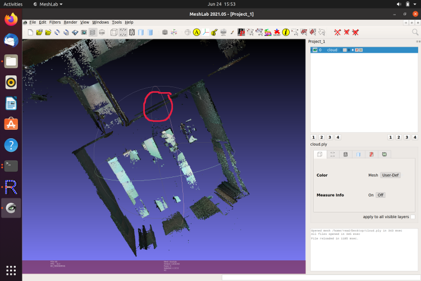Turn Measure Info Off
Image resolution: width=421 pixels, height=281 pixels.
pos(380,195)
